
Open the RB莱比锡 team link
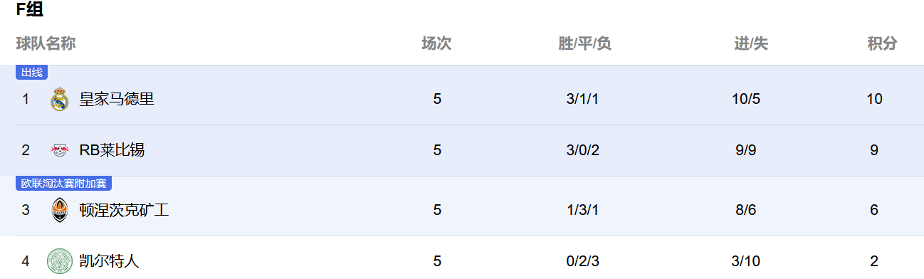tap(112, 150)
